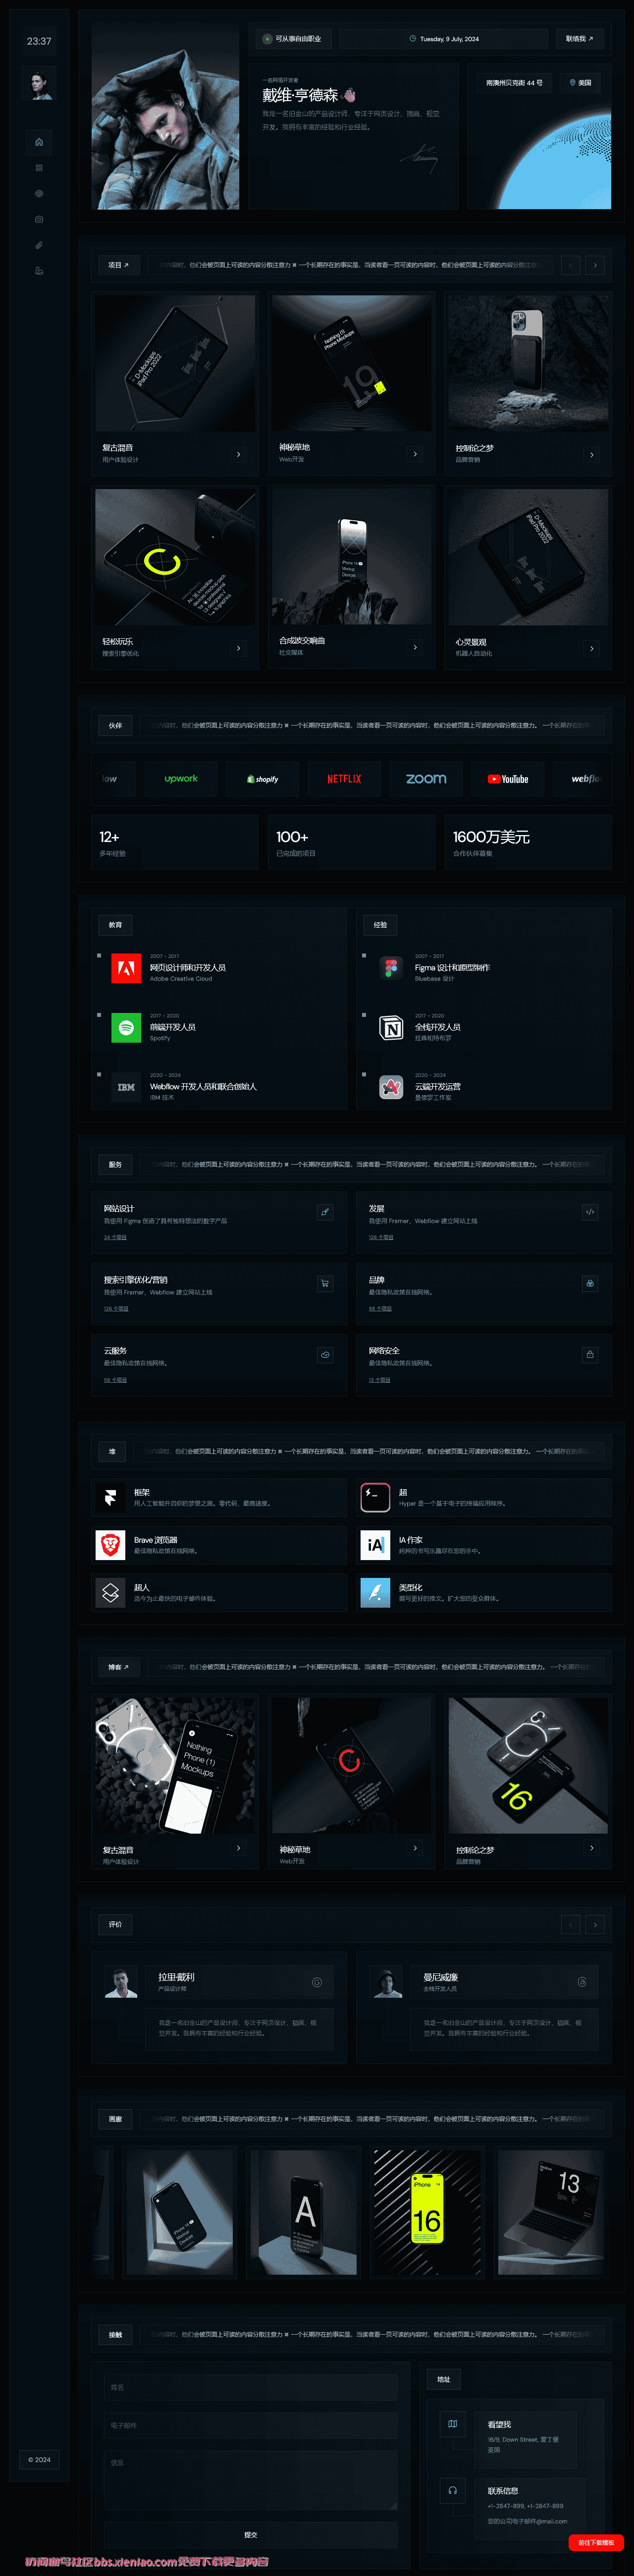Open the 轻松玩乐 project thumbnail
Image resolution: width=634 pixels, height=2576 pixels.
(x=176, y=558)
